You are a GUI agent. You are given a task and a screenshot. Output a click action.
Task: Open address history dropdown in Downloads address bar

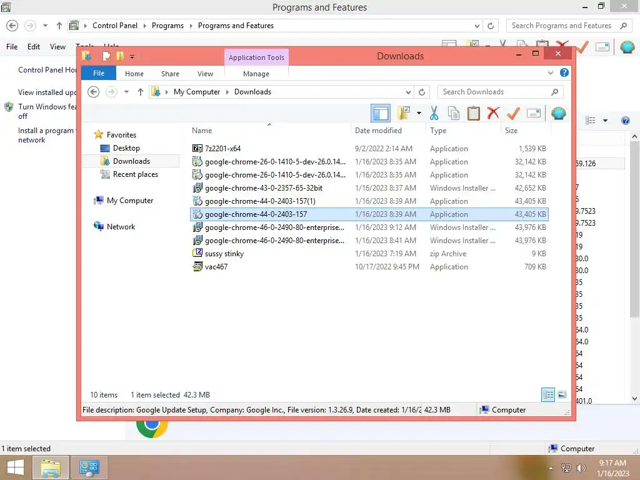pyautogui.click(x=408, y=92)
